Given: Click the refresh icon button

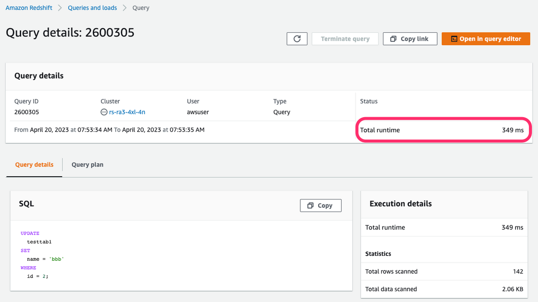Looking at the screenshot, I should (x=297, y=39).
